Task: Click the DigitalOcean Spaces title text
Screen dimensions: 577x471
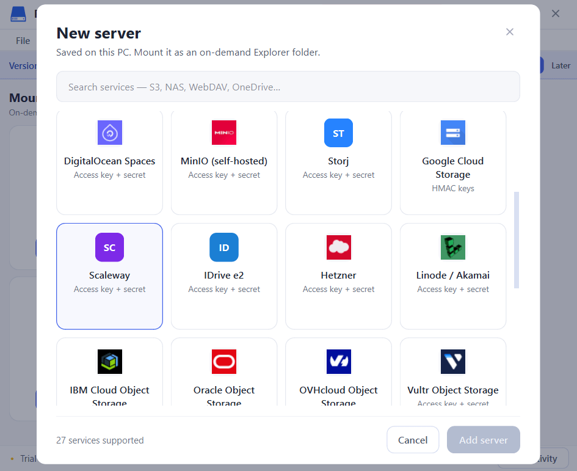Action: (110, 161)
